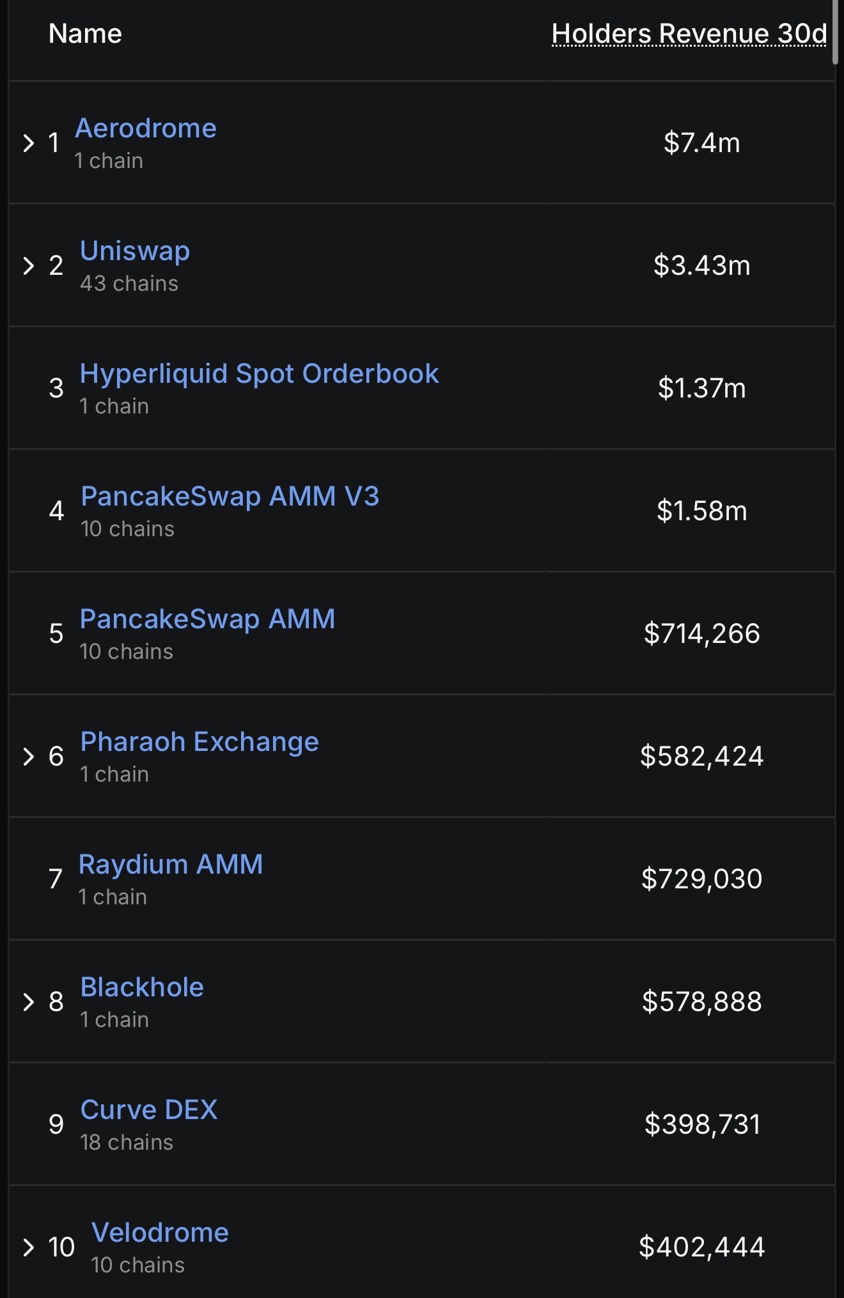Sort by Holders Revenue 30d column
The width and height of the screenshot is (844, 1298).
[689, 34]
